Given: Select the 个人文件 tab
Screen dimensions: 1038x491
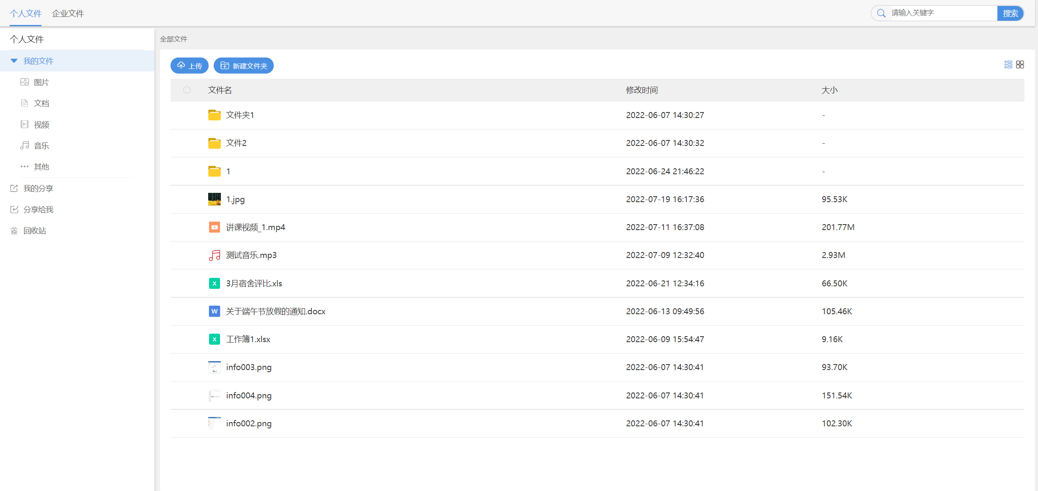Looking at the screenshot, I should 25,14.
